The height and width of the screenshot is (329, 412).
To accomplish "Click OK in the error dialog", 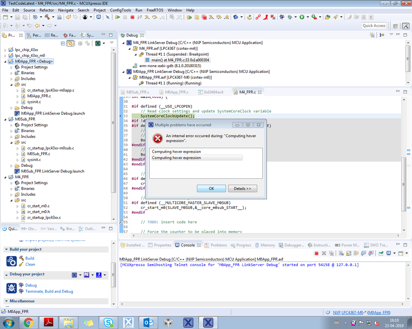I will 211,188.
